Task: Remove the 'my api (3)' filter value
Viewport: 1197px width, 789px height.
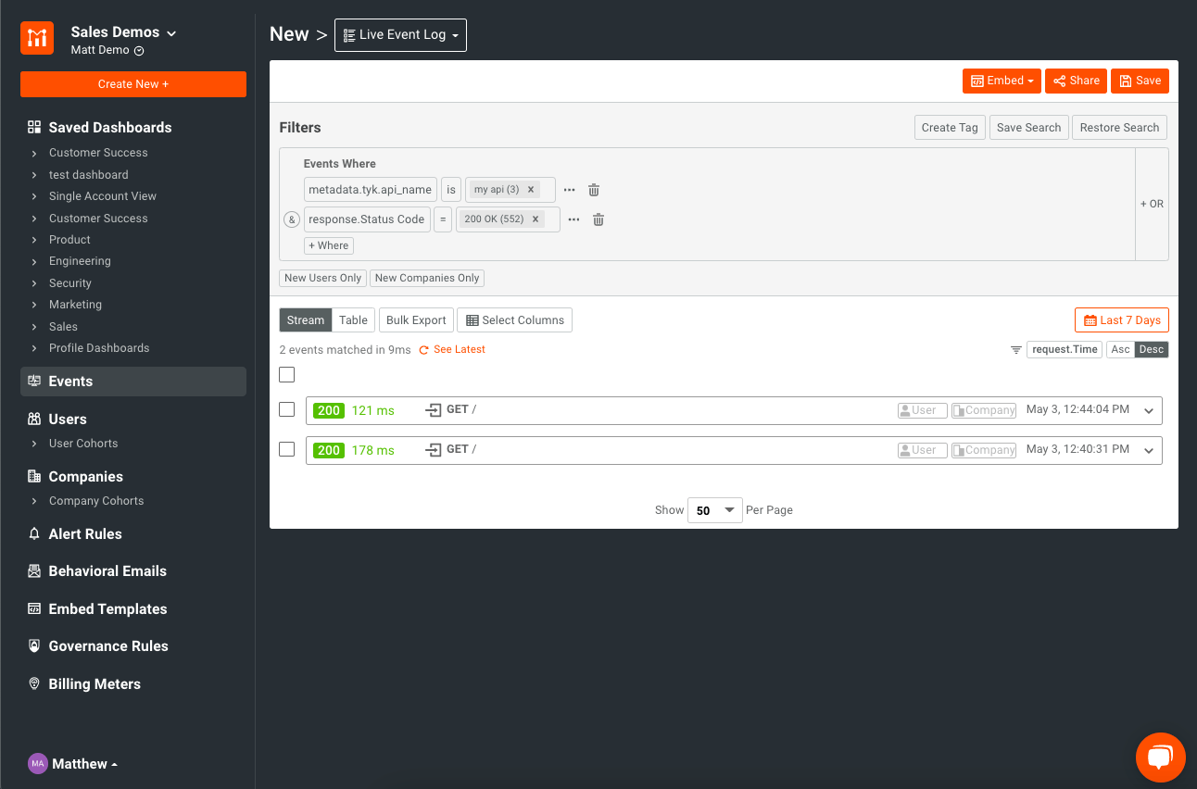Action: [531, 190]
